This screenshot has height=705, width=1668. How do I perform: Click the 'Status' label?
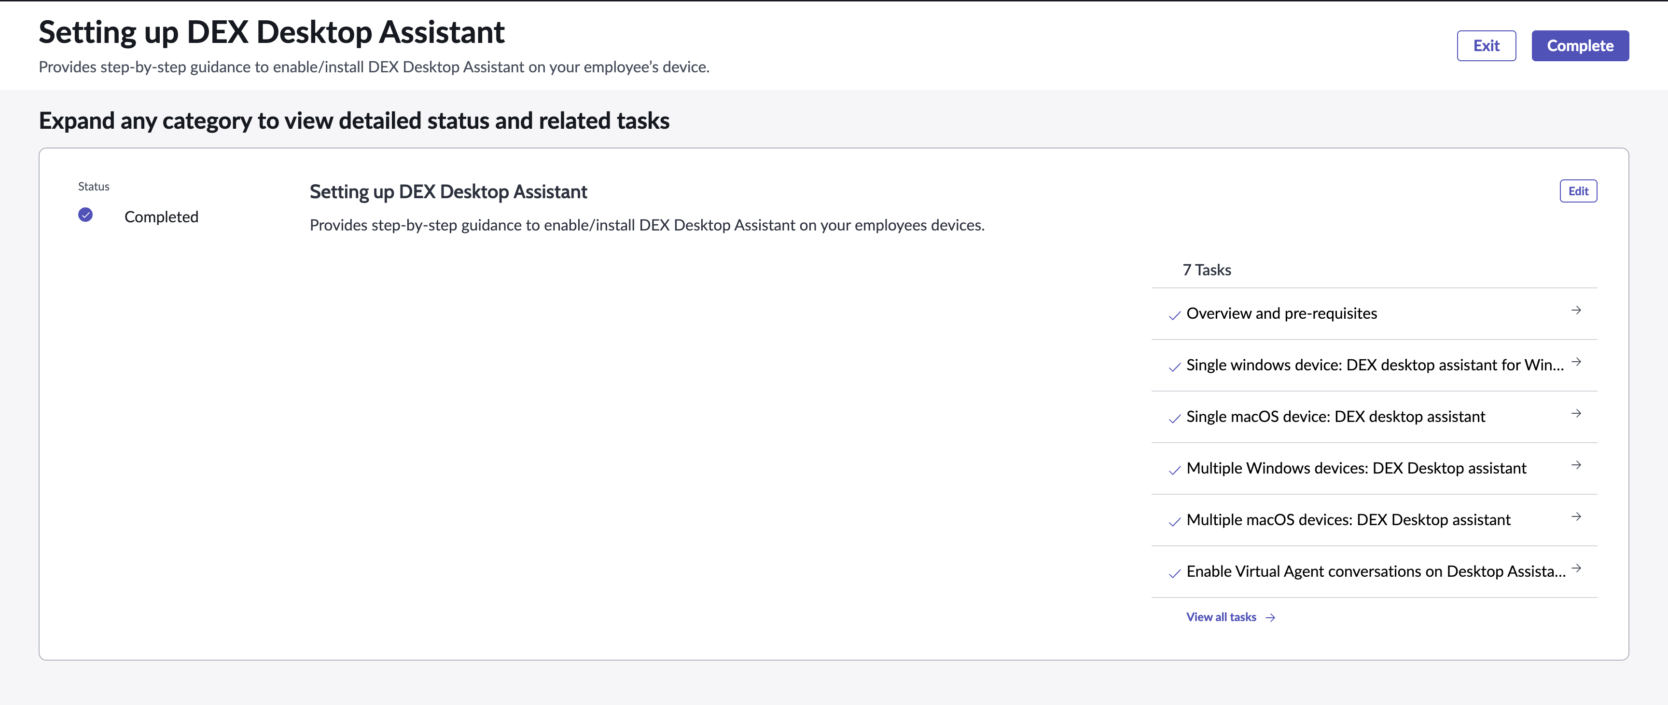[x=94, y=186]
